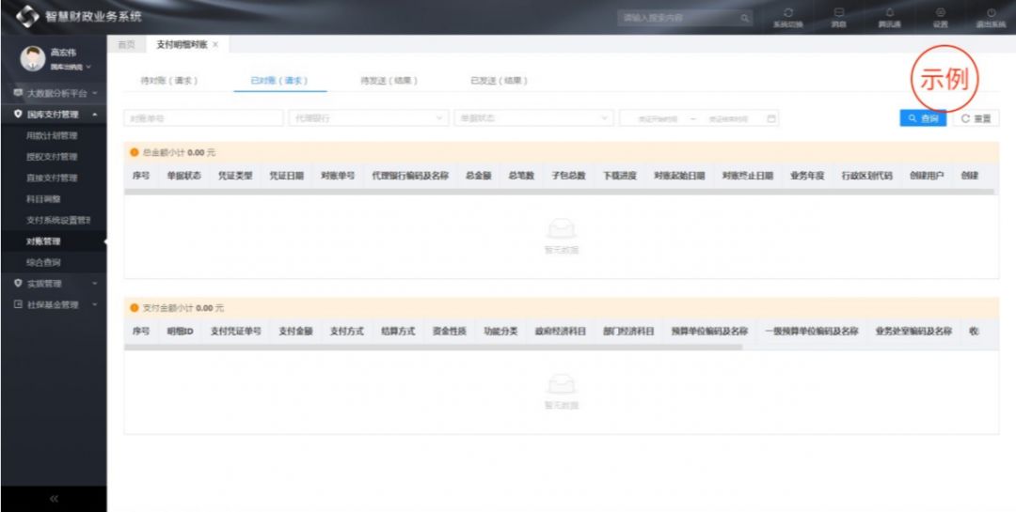1016x512 pixels.
Task: Select 对账管理 in sidebar
Action: [x=43, y=241]
